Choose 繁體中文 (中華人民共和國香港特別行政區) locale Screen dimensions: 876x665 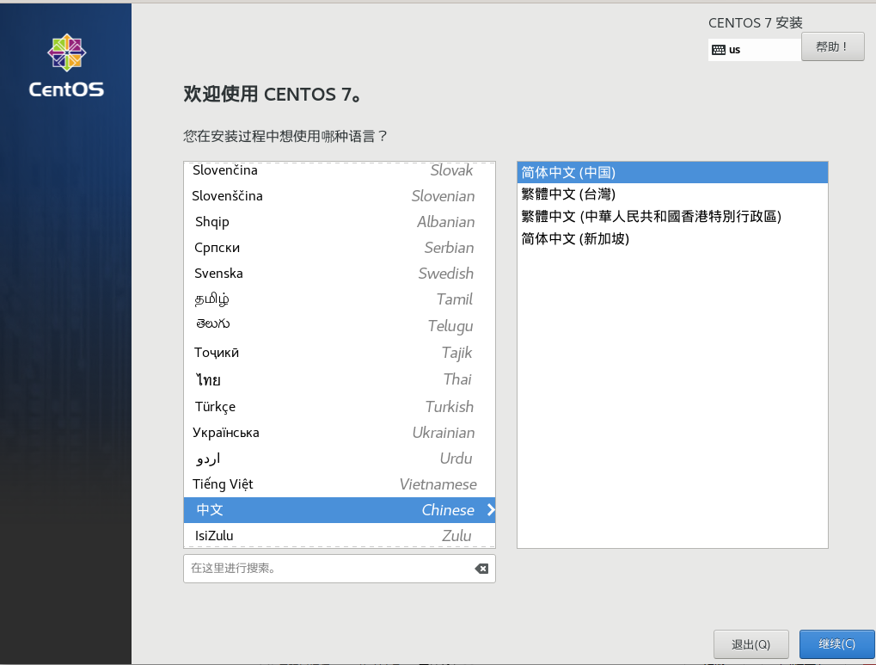(672, 217)
